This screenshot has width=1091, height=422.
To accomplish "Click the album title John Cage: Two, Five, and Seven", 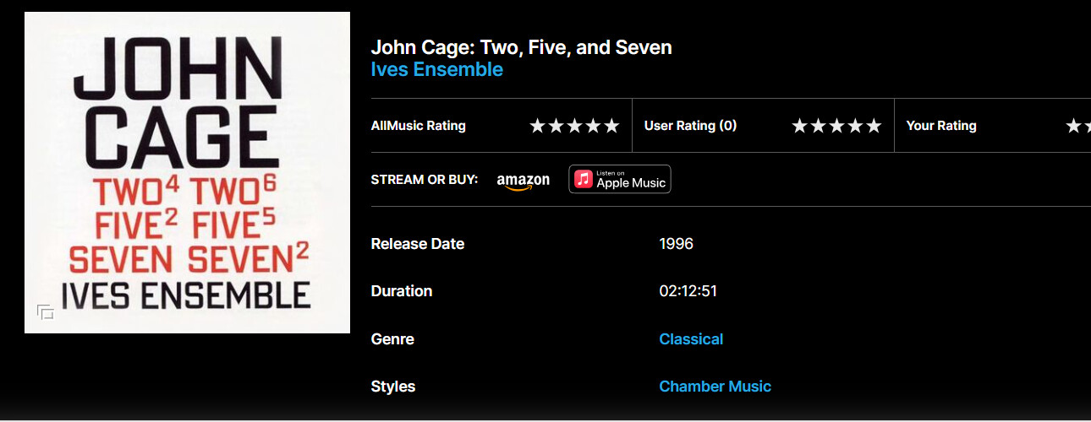I will click(x=521, y=47).
